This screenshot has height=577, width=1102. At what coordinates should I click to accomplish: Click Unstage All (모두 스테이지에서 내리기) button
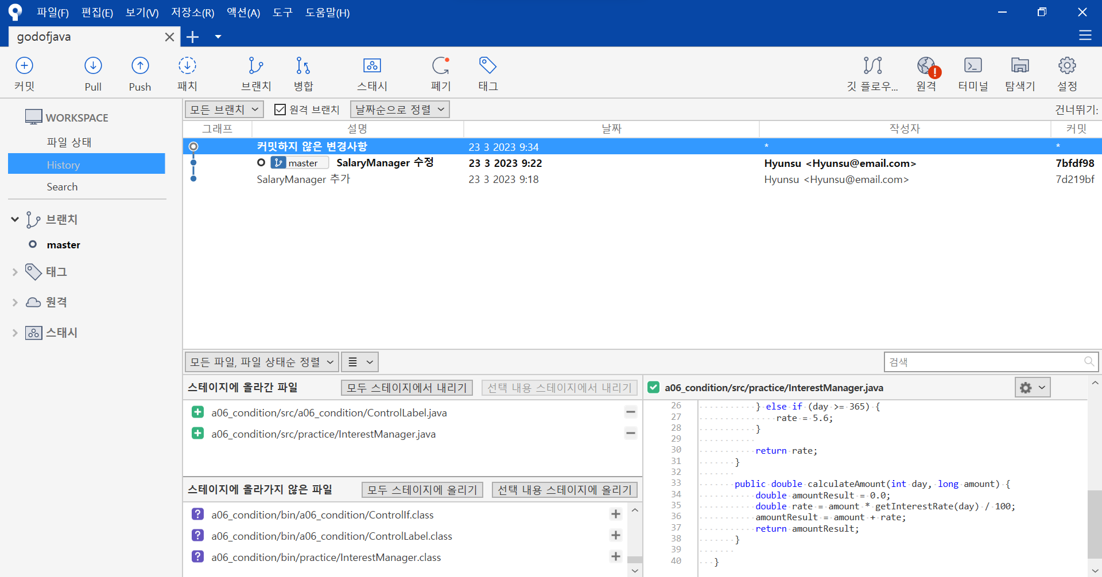[x=407, y=388]
